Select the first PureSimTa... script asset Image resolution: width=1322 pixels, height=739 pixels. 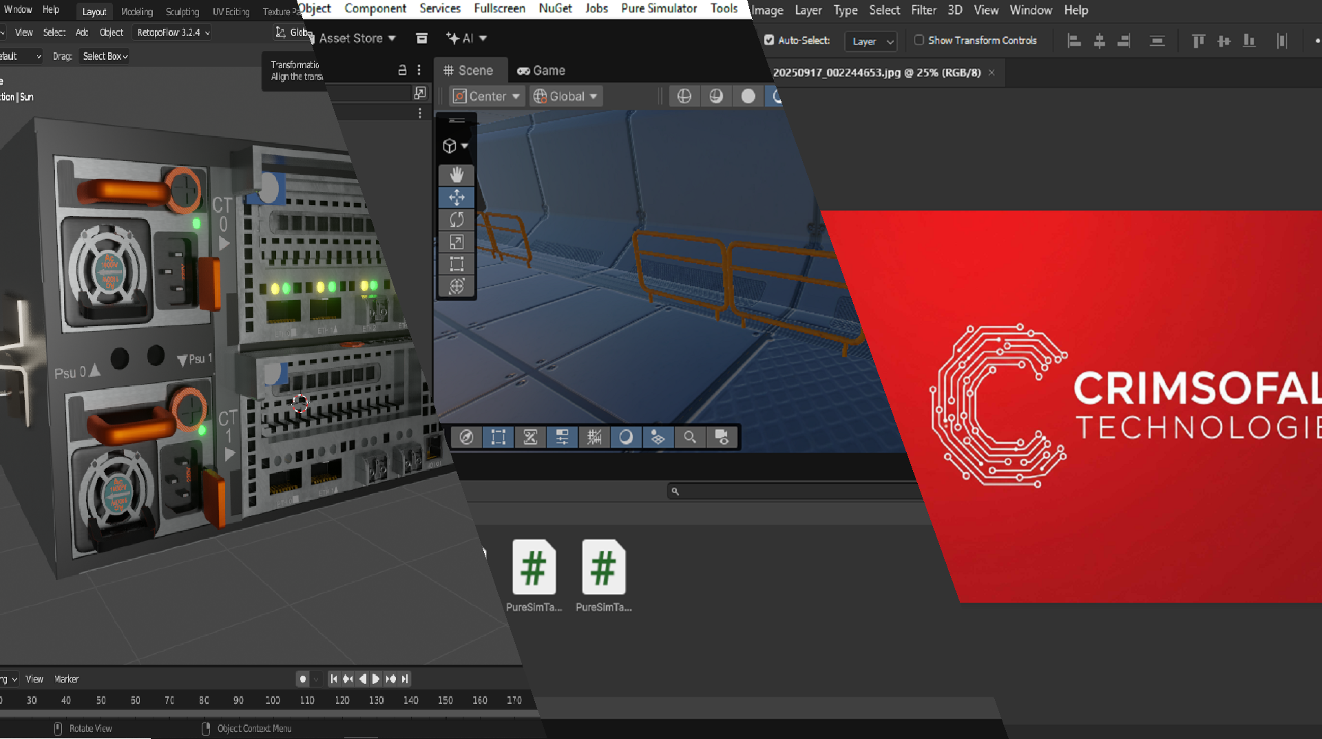pos(534,576)
